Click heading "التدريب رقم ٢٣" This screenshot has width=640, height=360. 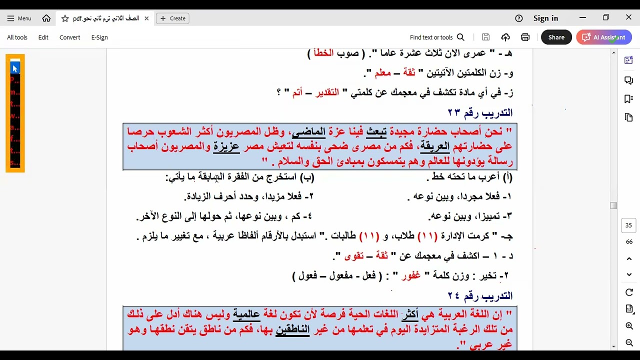tap(480, 112)
